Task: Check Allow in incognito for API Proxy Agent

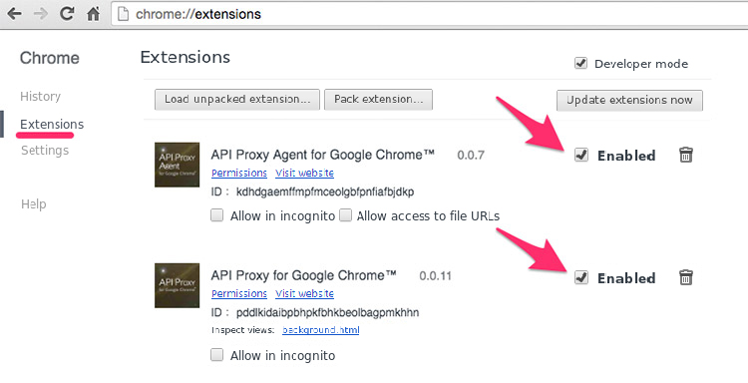Action: (x=217, y=215)
